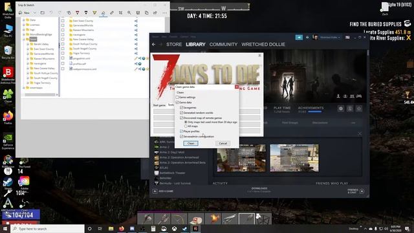Image resolution: width=414 pixels, height=233 pixels.
Task: Open the Steam account name dropdown
Action: click(330, 38)
